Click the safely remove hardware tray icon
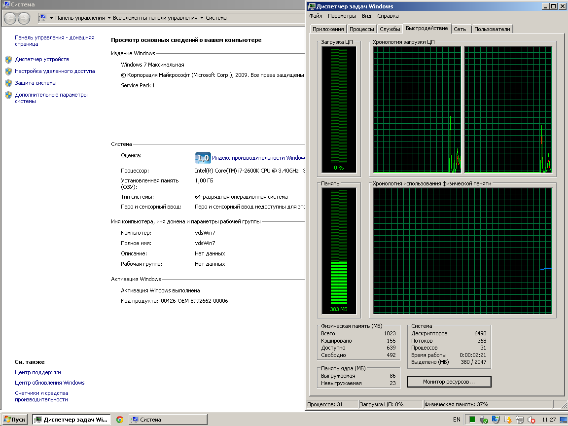Image resolution: width=568 pixels, height=426 pixels. [x=484, y=420]
